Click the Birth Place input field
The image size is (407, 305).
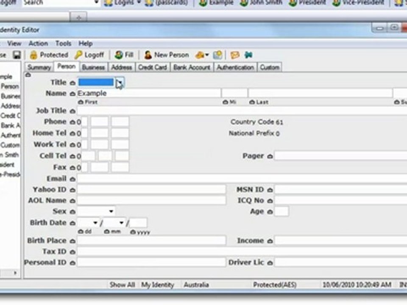point(151,241)
